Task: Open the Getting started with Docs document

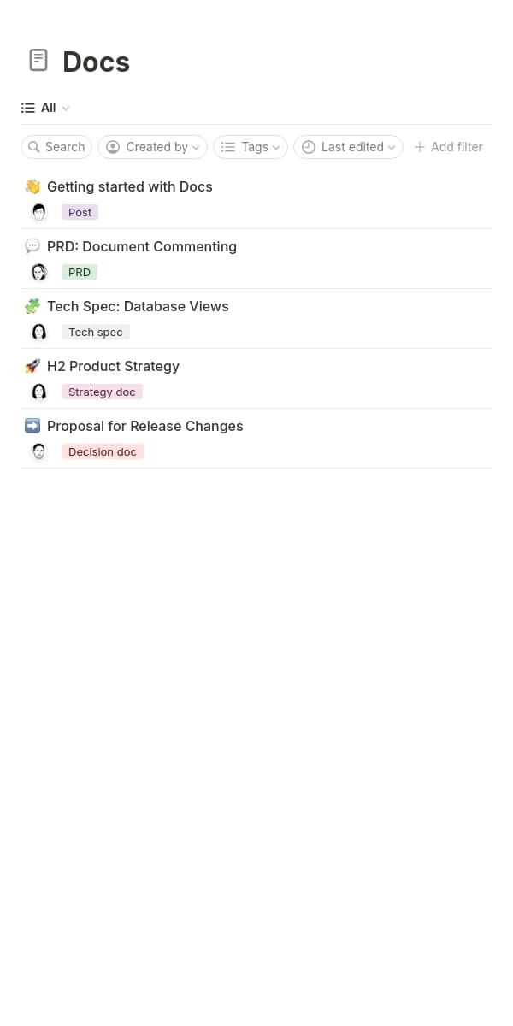Action: coord(129,186)
